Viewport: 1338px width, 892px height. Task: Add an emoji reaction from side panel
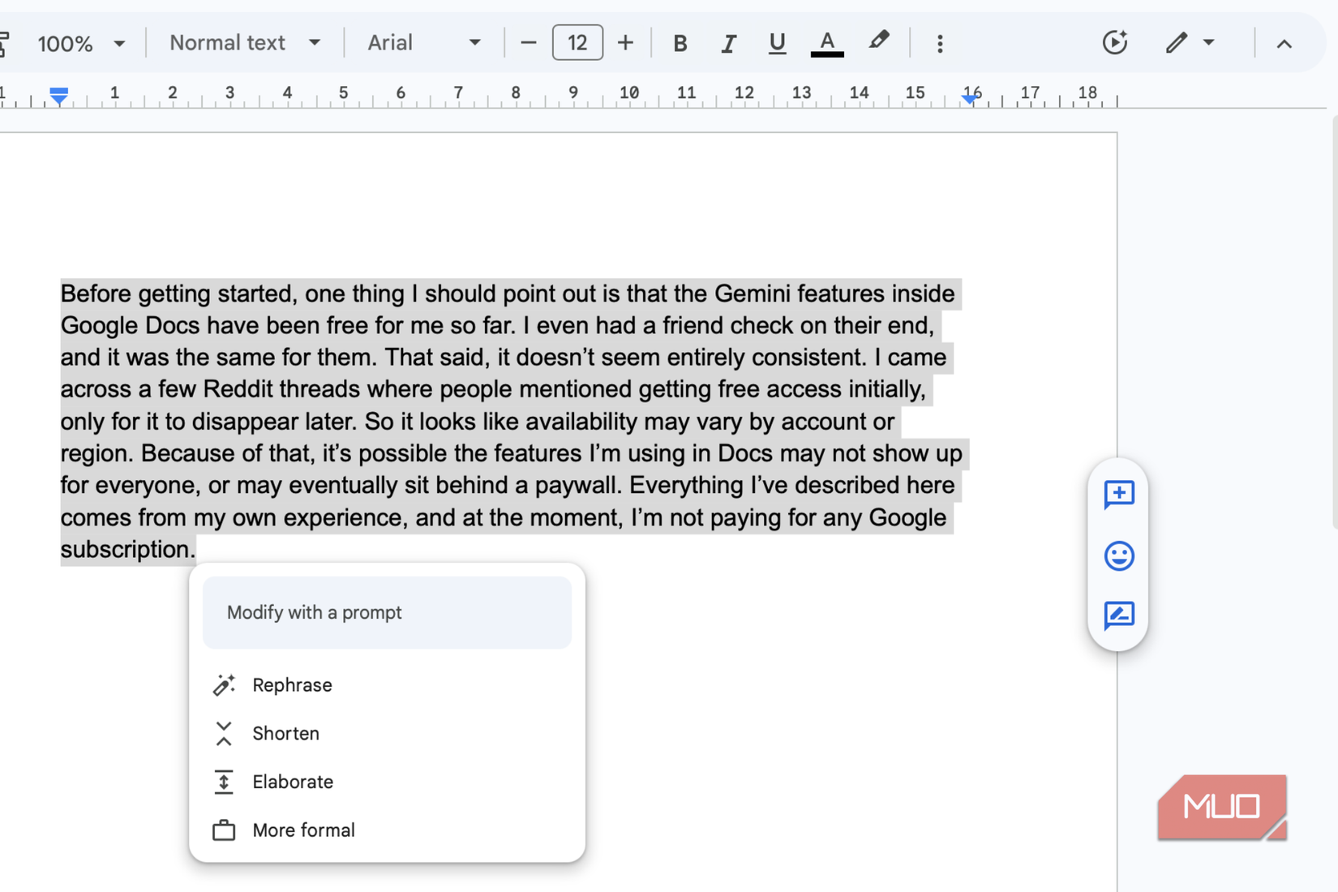click(x=1119, y=555)
